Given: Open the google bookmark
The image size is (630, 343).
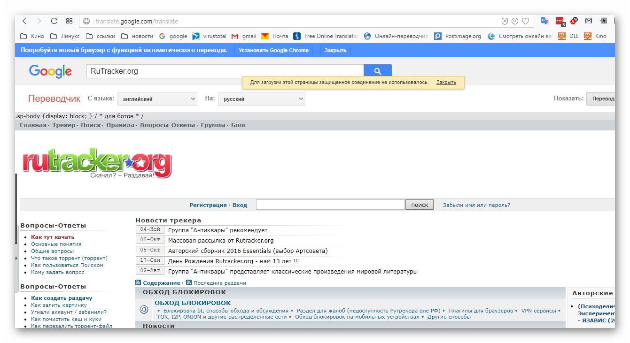Looking at the screenshot, I should coord(173,36).
